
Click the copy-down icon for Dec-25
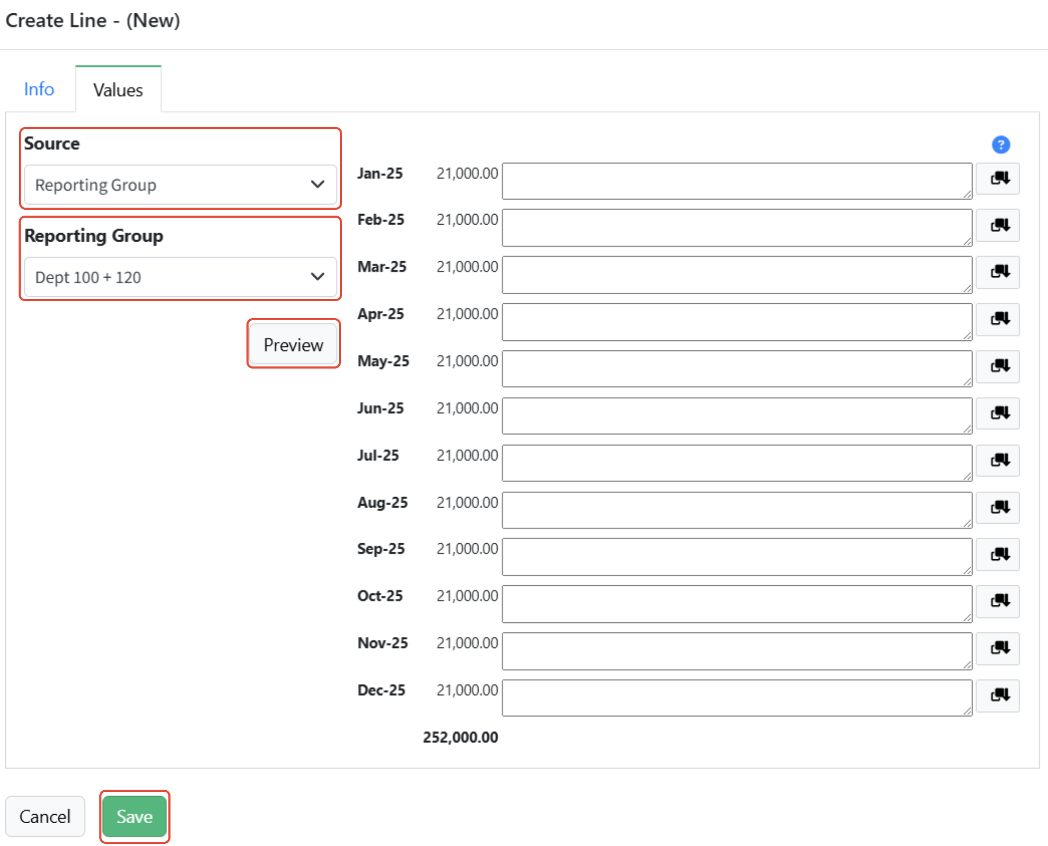pos(999,695)
